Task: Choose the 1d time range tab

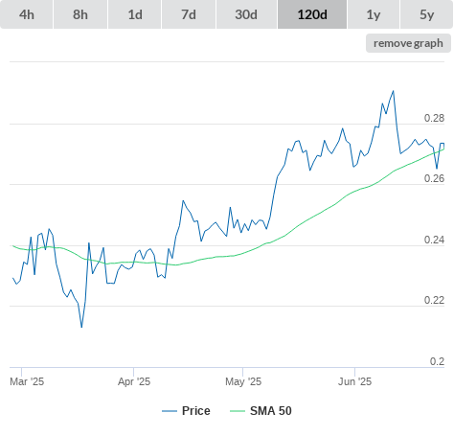Action: (135, 14)
